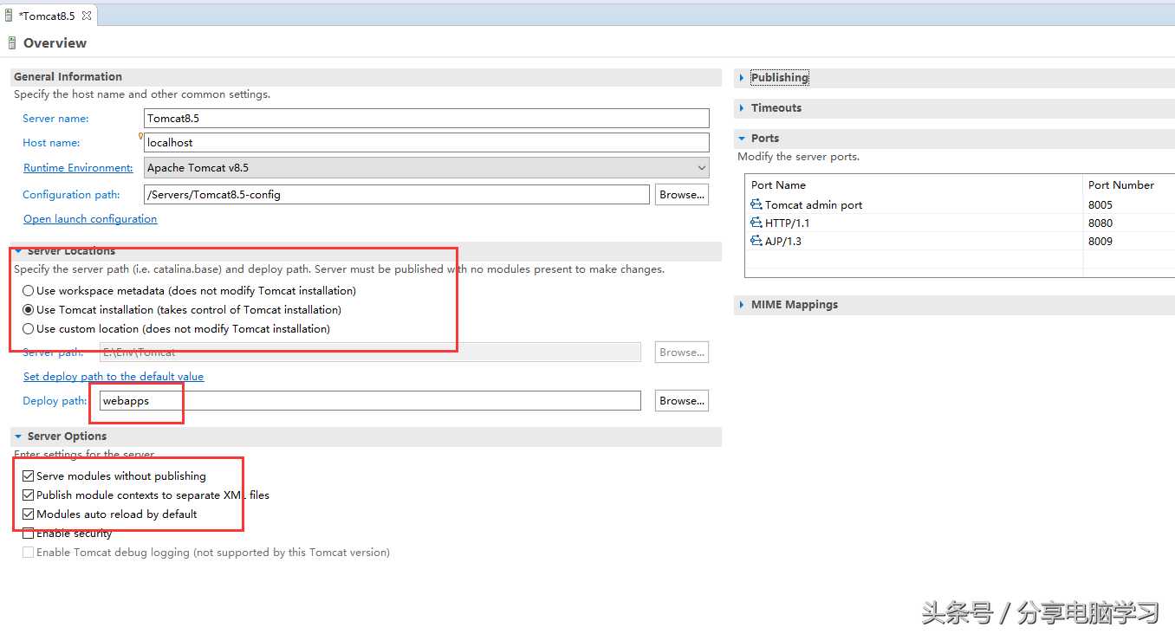This screenshot has width=1175, height=634.
Task: Select the HTTP/1.1 row text
Action: click(x=788, y=223)
